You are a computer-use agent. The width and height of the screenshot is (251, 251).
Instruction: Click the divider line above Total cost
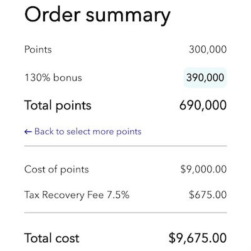coord(125,213)
